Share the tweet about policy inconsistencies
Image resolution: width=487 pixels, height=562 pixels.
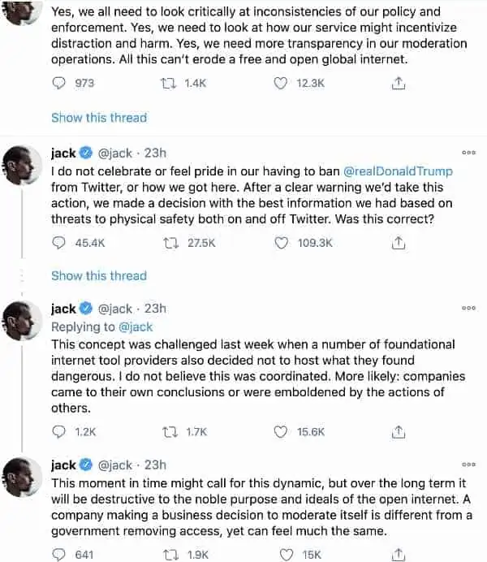[399, 84]
